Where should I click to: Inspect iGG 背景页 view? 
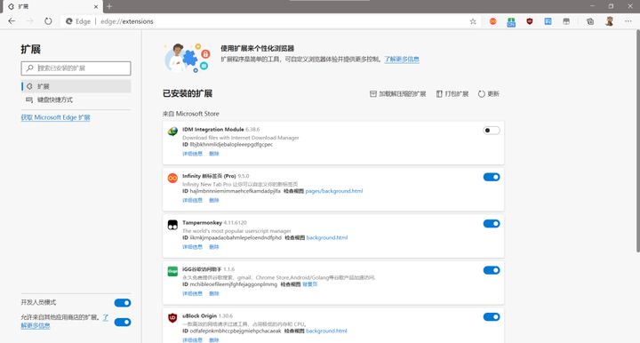tap(310, 284)
